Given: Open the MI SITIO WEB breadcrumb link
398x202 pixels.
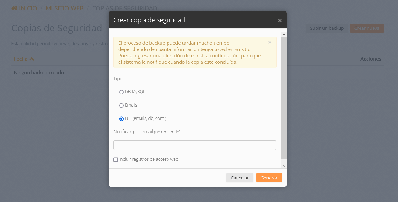Looking at the screenshot, I should point(65,8).
